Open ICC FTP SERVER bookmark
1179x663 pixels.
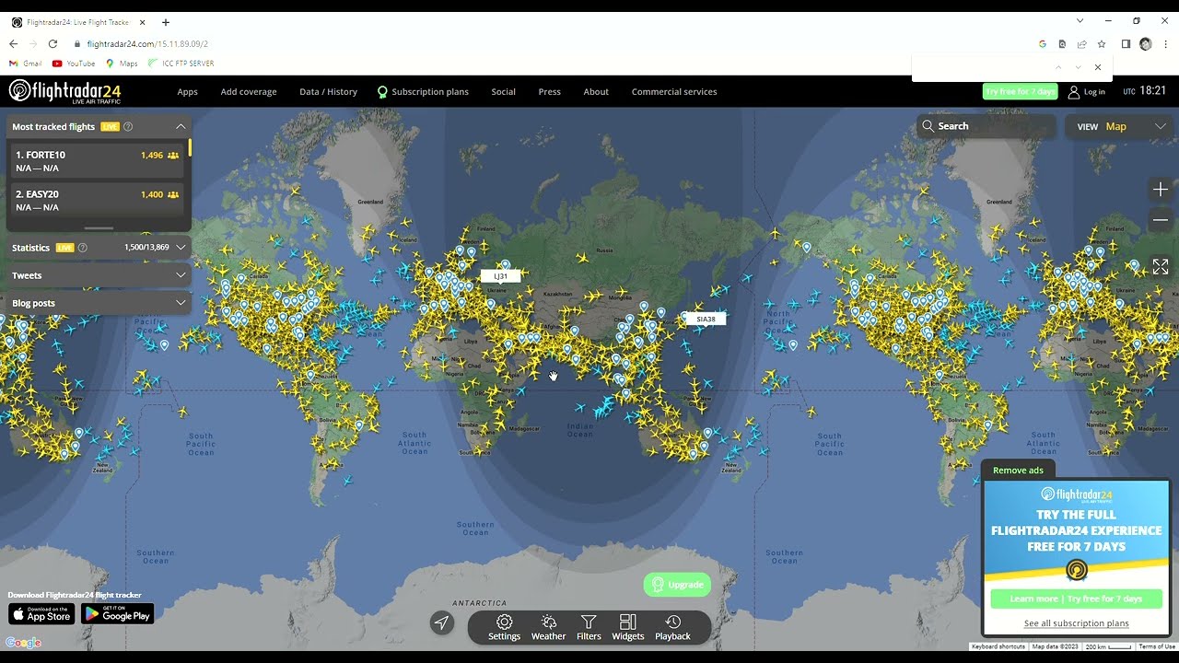(x=181, y=64)
